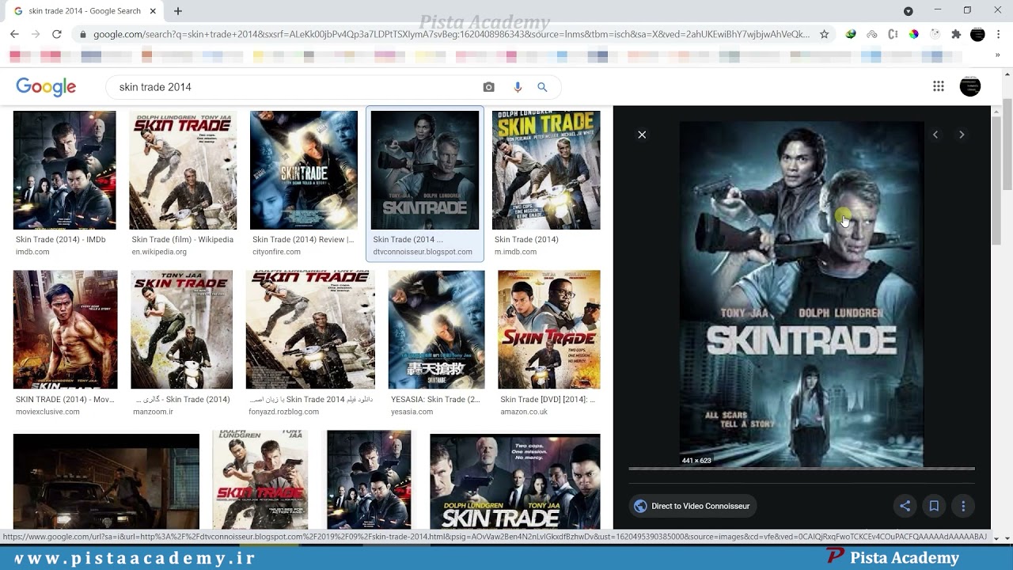Close the image preview panel
The image size is (1013, 570).
[642, 135]
